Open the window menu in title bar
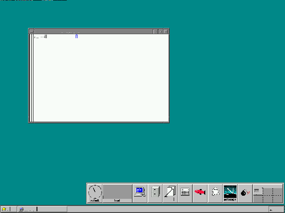The image size is (285, 213). pyautogui.click(x=31, y=32)
